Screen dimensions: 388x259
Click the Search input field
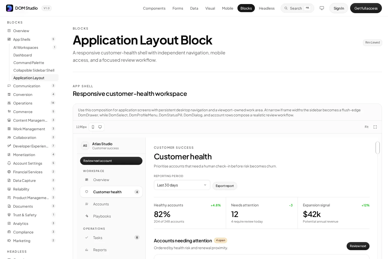pyautogui.click(x=297, y=8)
